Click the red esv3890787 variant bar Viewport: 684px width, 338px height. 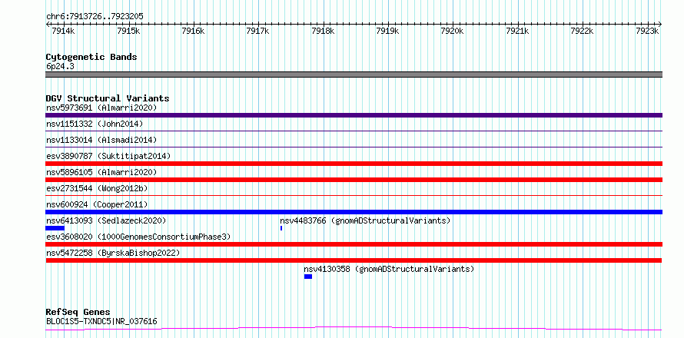pyautogui.click(x=354, y=164)
